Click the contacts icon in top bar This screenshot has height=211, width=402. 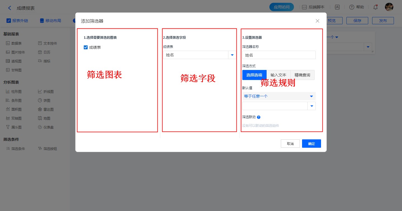click(x=337, y=7)
